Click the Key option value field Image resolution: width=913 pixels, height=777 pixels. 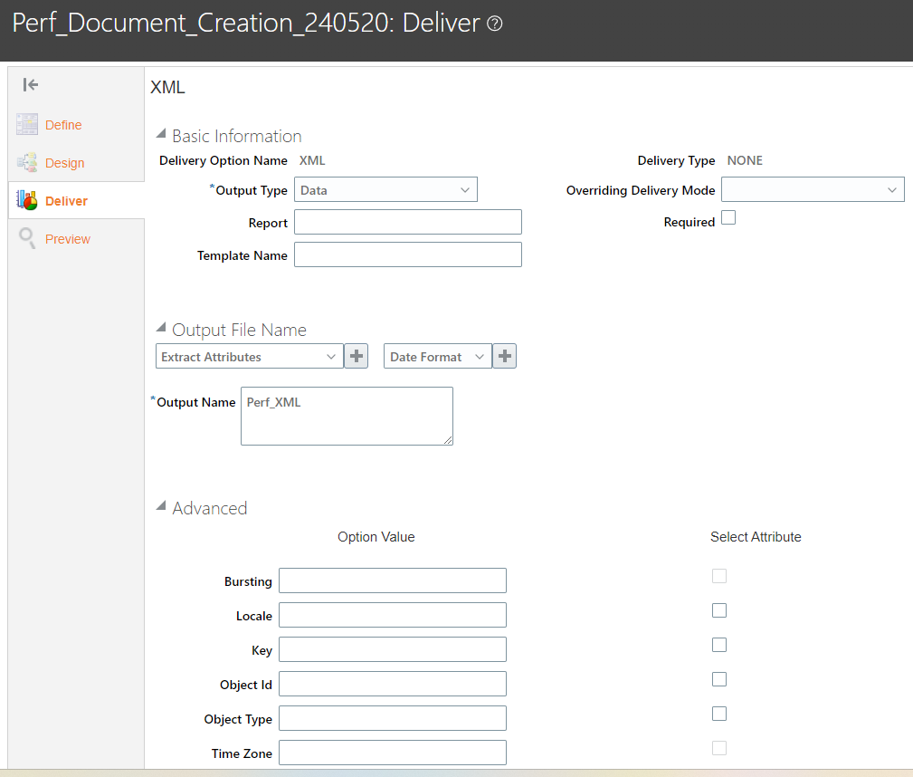[393, 649]
